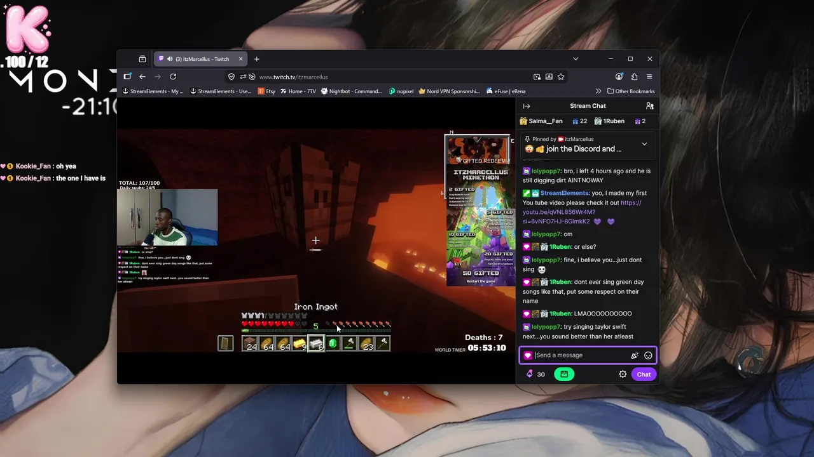Mute the itzMarcellus Twitch tab audio
Screen dimensions: 814x457
coord(170,59)
